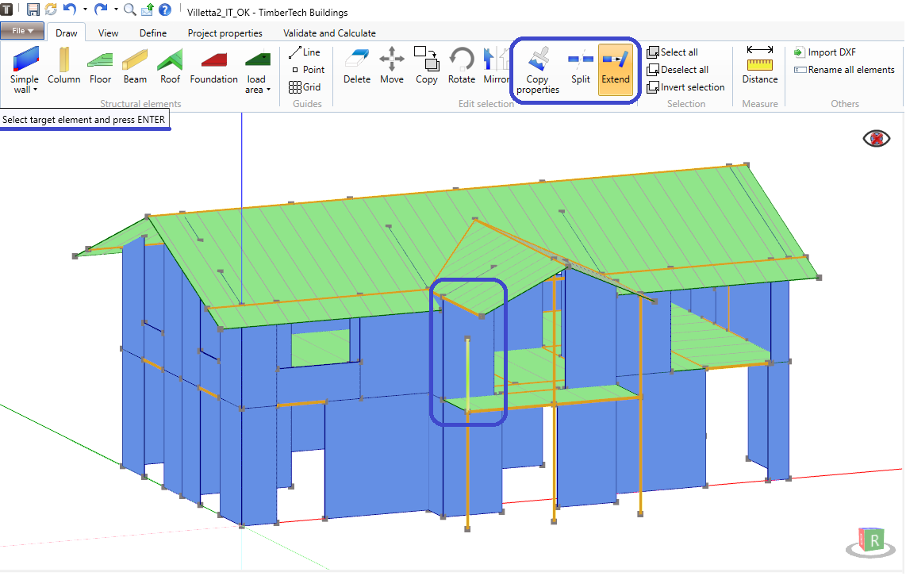Open the Simple wall dropdown arrow

point(35,90)
